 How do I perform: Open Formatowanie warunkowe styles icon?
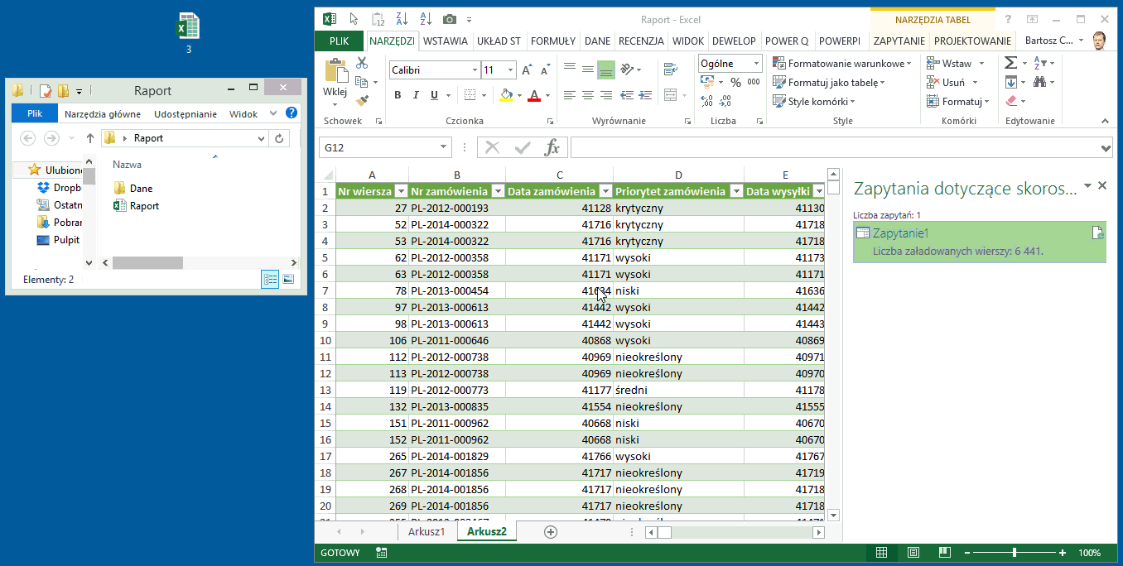[778, 62]
